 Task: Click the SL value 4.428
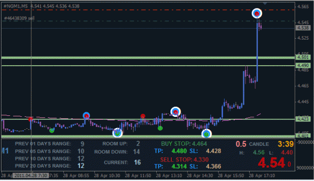(x=214, y=151)
